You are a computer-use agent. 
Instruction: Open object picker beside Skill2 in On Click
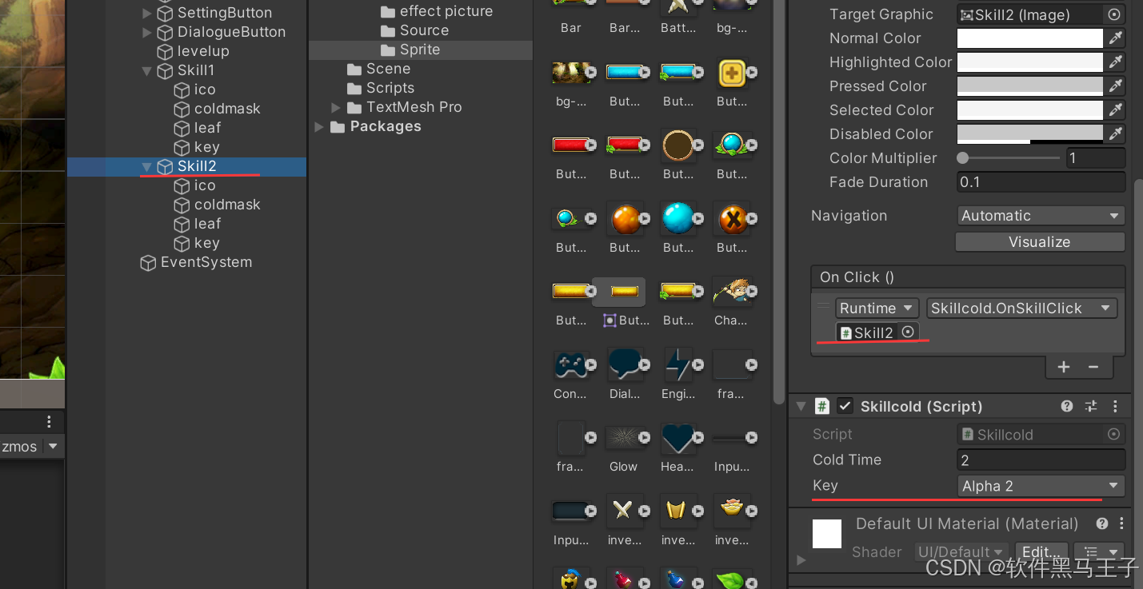(x=908, y=332)
